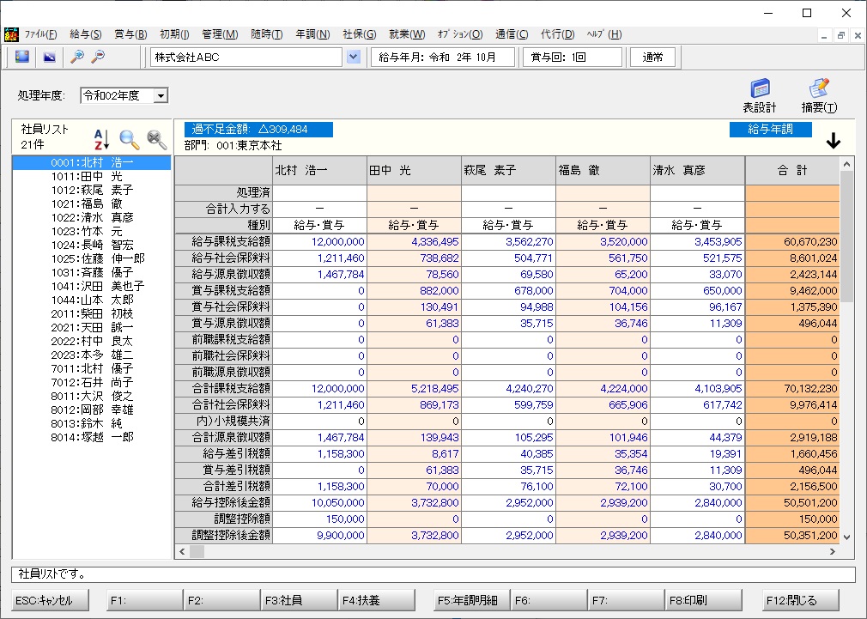Click the 田中 光 column header
The width and height of the screenshot is (867, 619).
[x=414, y=170]
